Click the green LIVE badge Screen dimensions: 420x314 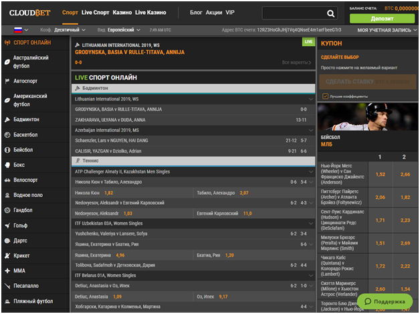[308, 42]
